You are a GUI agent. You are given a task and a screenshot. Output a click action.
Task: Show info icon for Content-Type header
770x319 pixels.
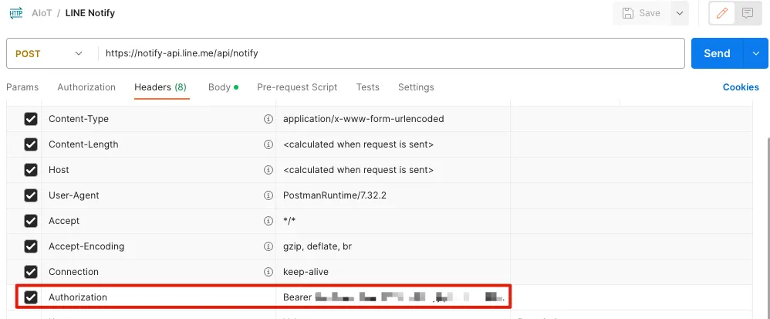pos(268,119)
